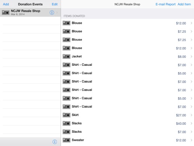Expand the Skirt row chevron
Screen dimensions: 194x146
pos(191,115)
